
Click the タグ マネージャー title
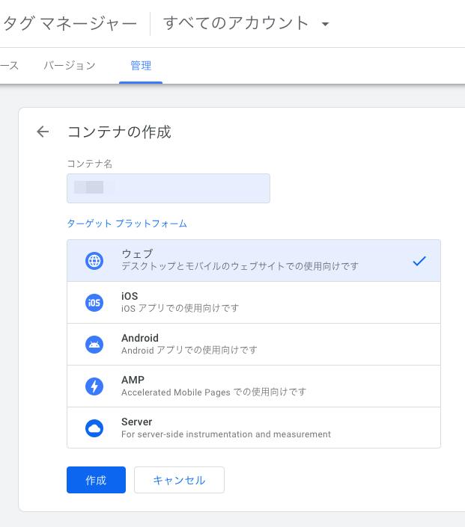pyautogui.click(x=70, y=24)
